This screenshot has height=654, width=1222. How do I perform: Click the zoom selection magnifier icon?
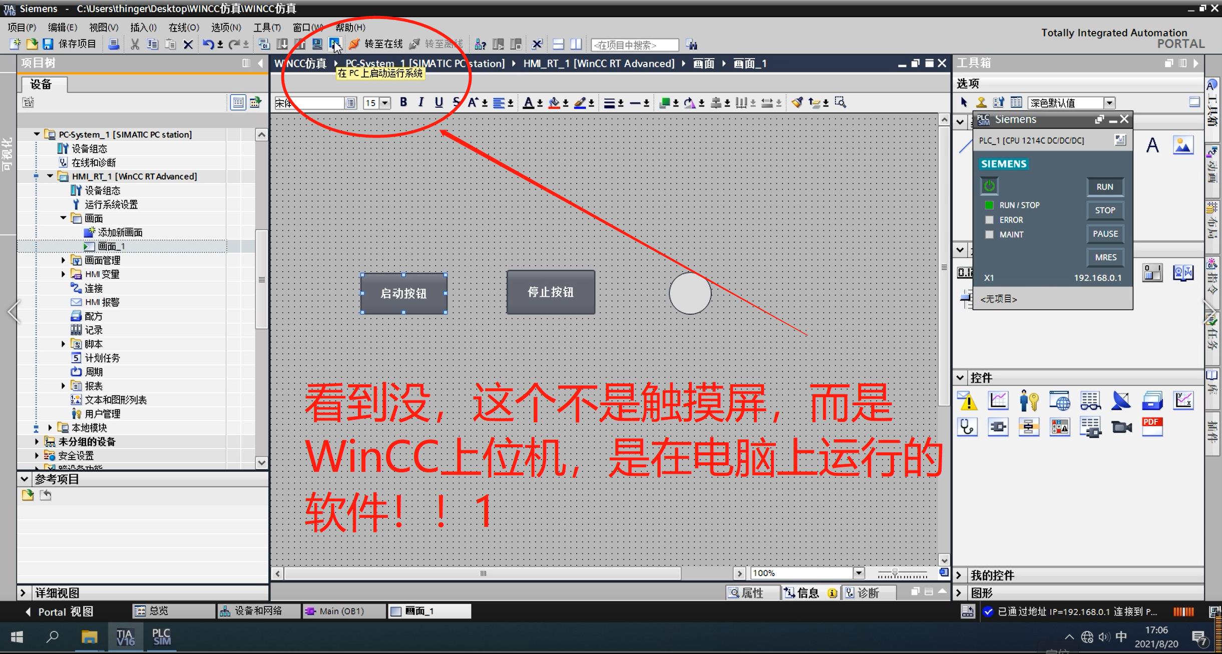(841, 103)
